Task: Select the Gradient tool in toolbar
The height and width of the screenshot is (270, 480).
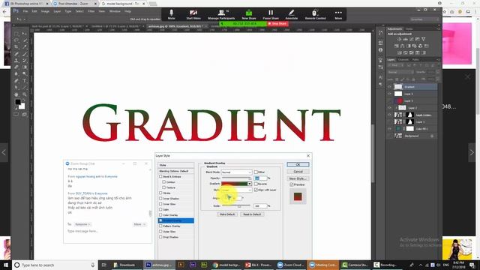Action: point(25,67)
